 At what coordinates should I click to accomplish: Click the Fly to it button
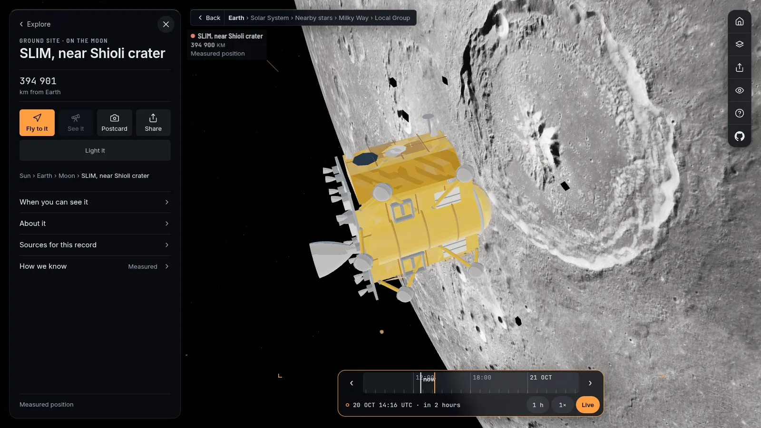pos(37,123)
